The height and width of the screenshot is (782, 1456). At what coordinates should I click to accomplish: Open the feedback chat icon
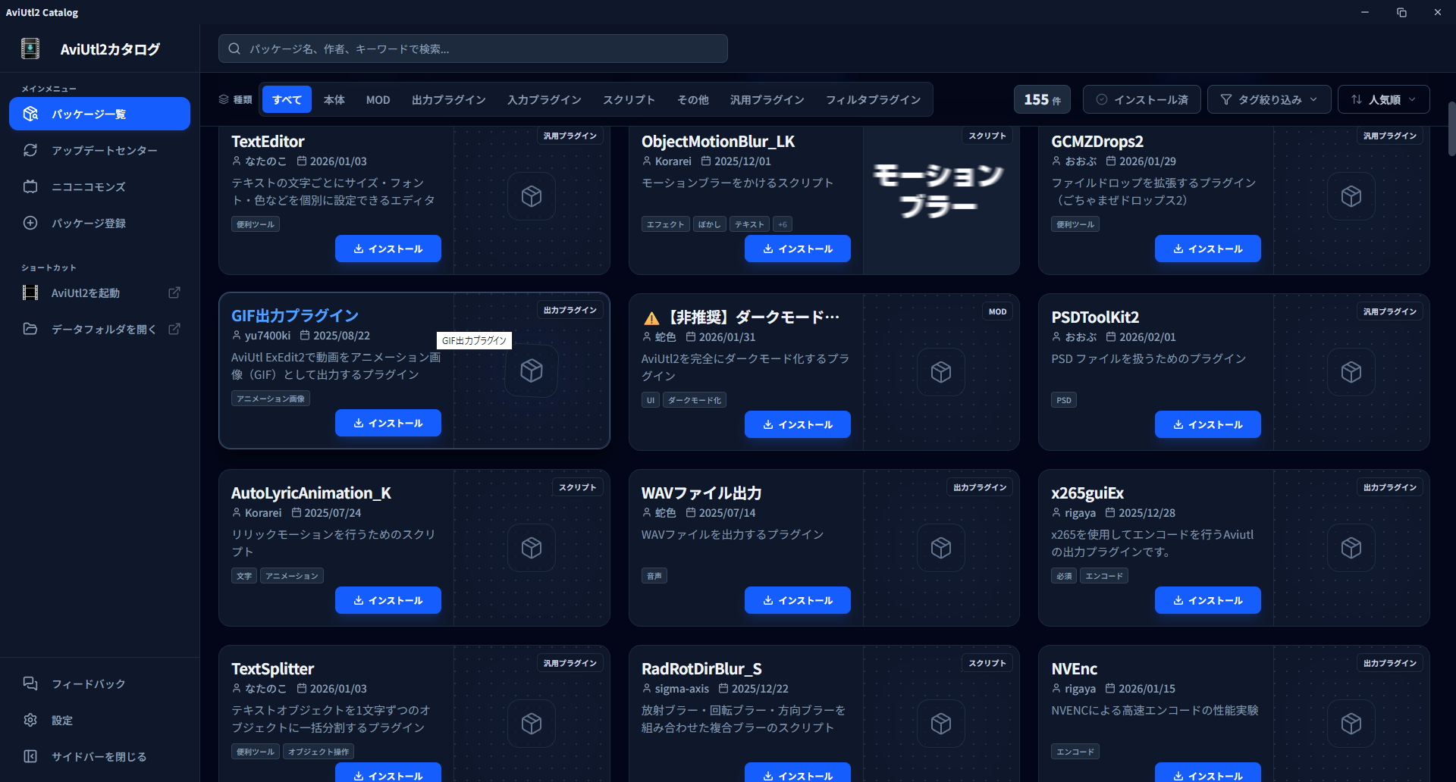(30, 683)
